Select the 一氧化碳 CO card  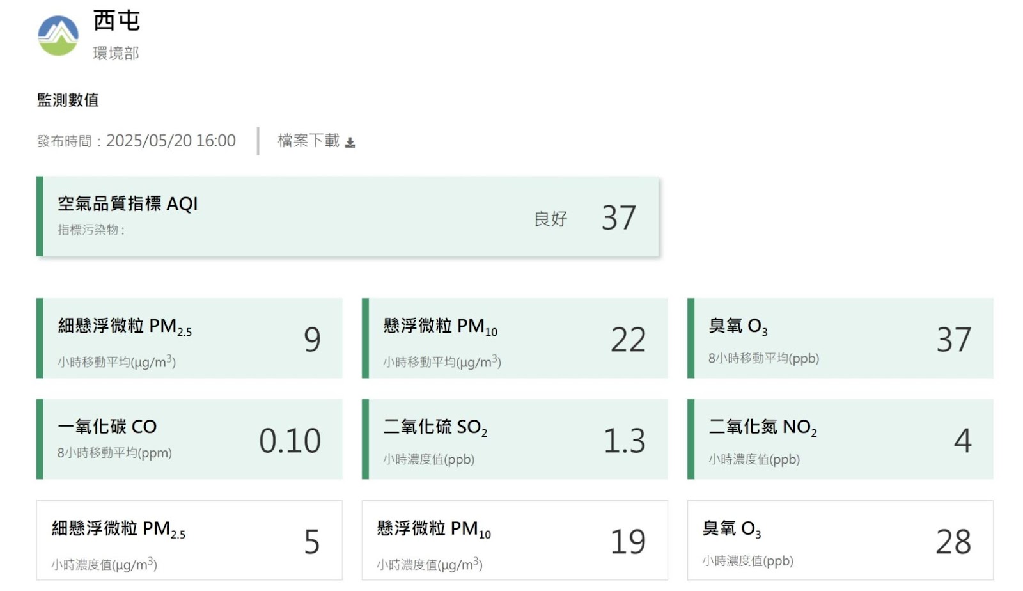189,439
